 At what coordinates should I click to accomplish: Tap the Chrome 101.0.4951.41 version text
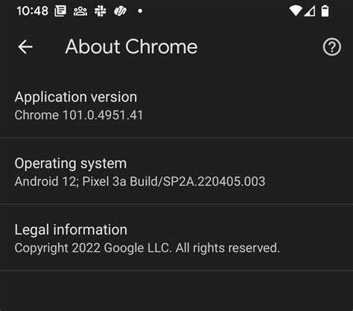coord(79,115)
